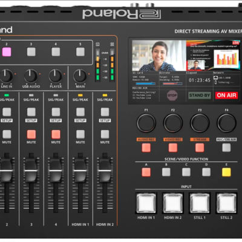Select the presentation chart preview

(213, 56)
